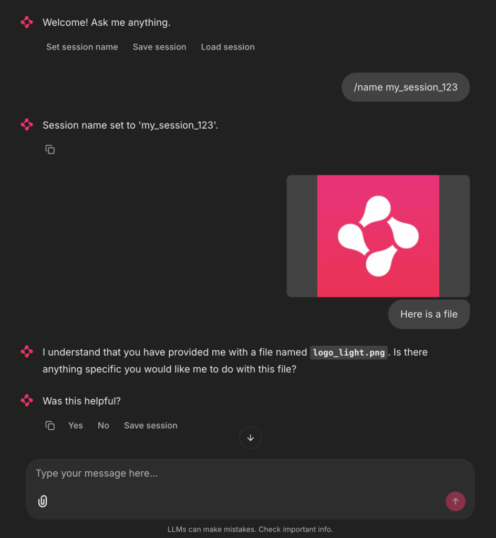
Task: Open the uploaded pink logo image
Action: pos(378,236)
